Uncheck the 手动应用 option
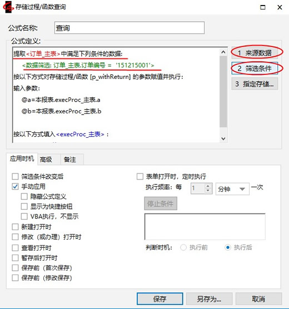Screen dimensions: 289x309 point(15,186)
